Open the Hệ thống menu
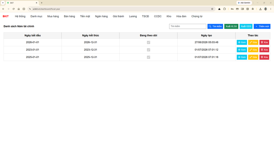274x147 pixels. 20,16
